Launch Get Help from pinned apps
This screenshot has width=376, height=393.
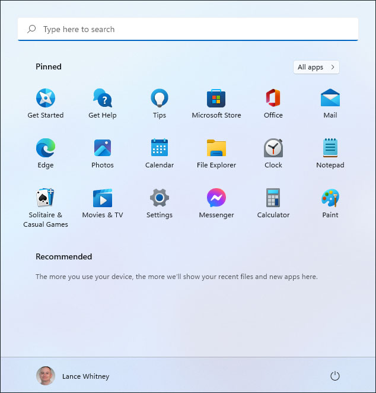103,99
